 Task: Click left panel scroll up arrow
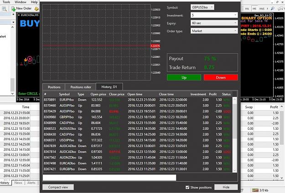(12, 27)
